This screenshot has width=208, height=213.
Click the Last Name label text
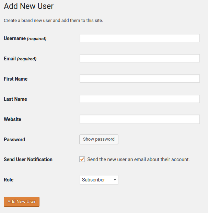point(15,99)
